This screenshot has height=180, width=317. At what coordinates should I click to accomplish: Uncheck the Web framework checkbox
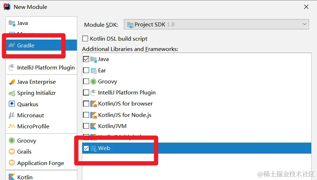point(86,148)
